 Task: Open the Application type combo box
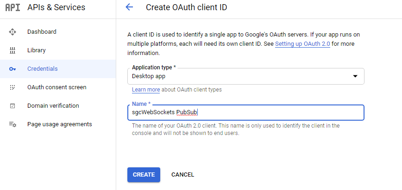(x=241, y=76)
